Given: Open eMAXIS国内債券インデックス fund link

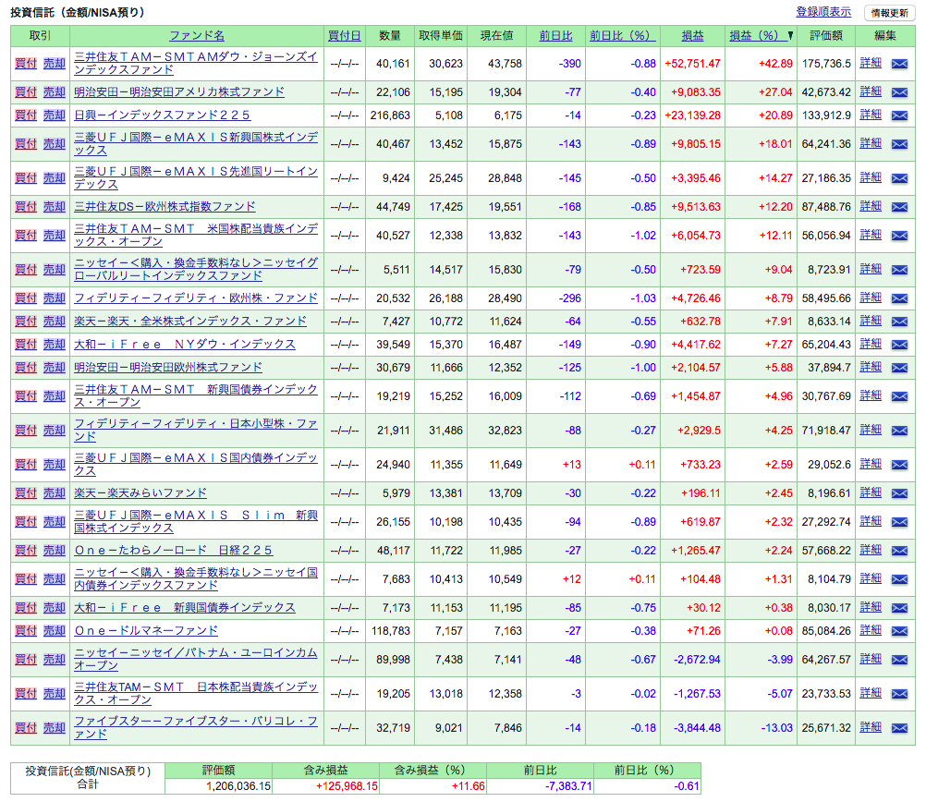Looking at the screenshot, I should pos(196,464).
